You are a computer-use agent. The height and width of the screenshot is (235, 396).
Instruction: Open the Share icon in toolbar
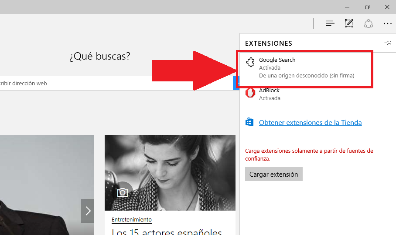coord(369,23)
